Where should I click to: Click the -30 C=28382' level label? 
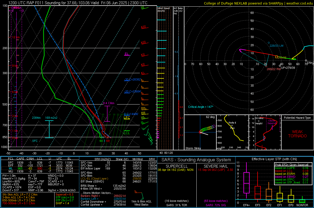point(133,79)
